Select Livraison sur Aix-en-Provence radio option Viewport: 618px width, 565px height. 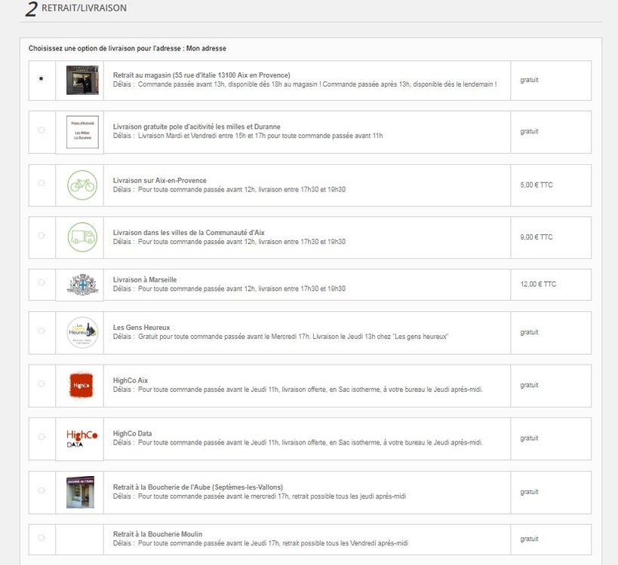pyautogui.click(x=41, y=183)
